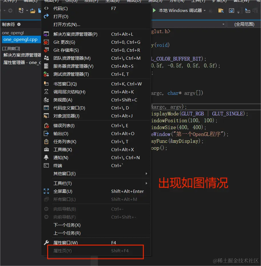Screen dimensions: 261x266
Task: Click the Task List (任务列表) icon
Action: (46, 141)
